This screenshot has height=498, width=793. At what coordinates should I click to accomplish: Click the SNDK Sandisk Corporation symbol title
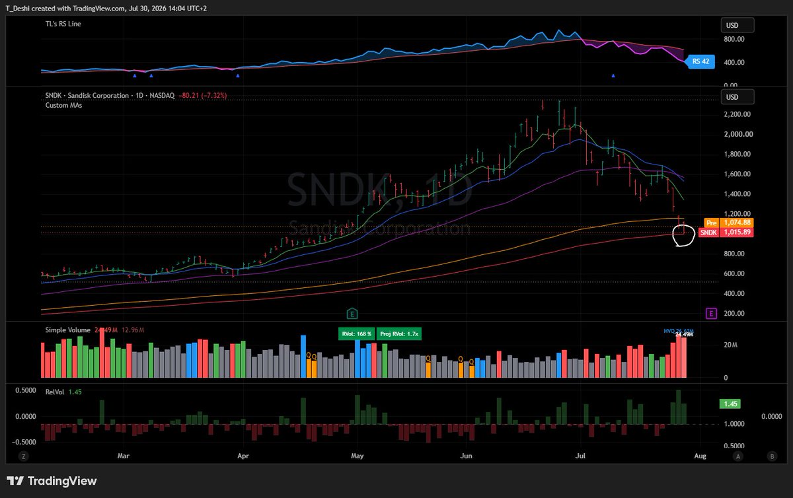pyautogui.click(x=110, y=96)
